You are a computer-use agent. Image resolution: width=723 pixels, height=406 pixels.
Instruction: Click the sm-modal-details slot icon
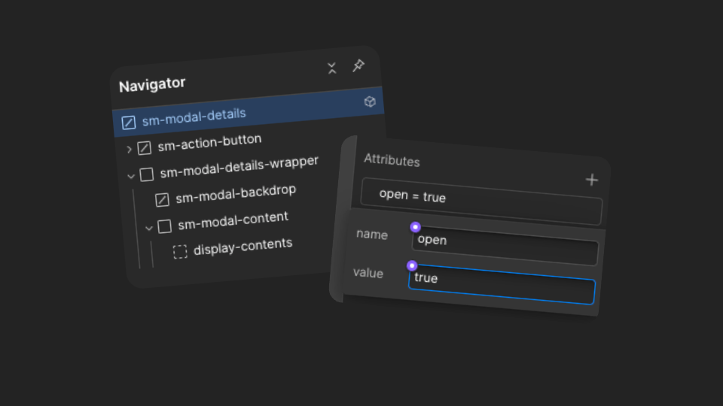click(x=129, y=123)
